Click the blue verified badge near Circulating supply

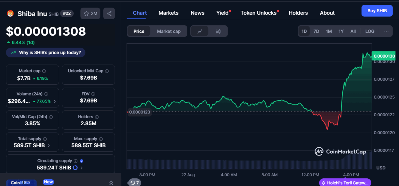pyautogui.click(x=82, y=161)
